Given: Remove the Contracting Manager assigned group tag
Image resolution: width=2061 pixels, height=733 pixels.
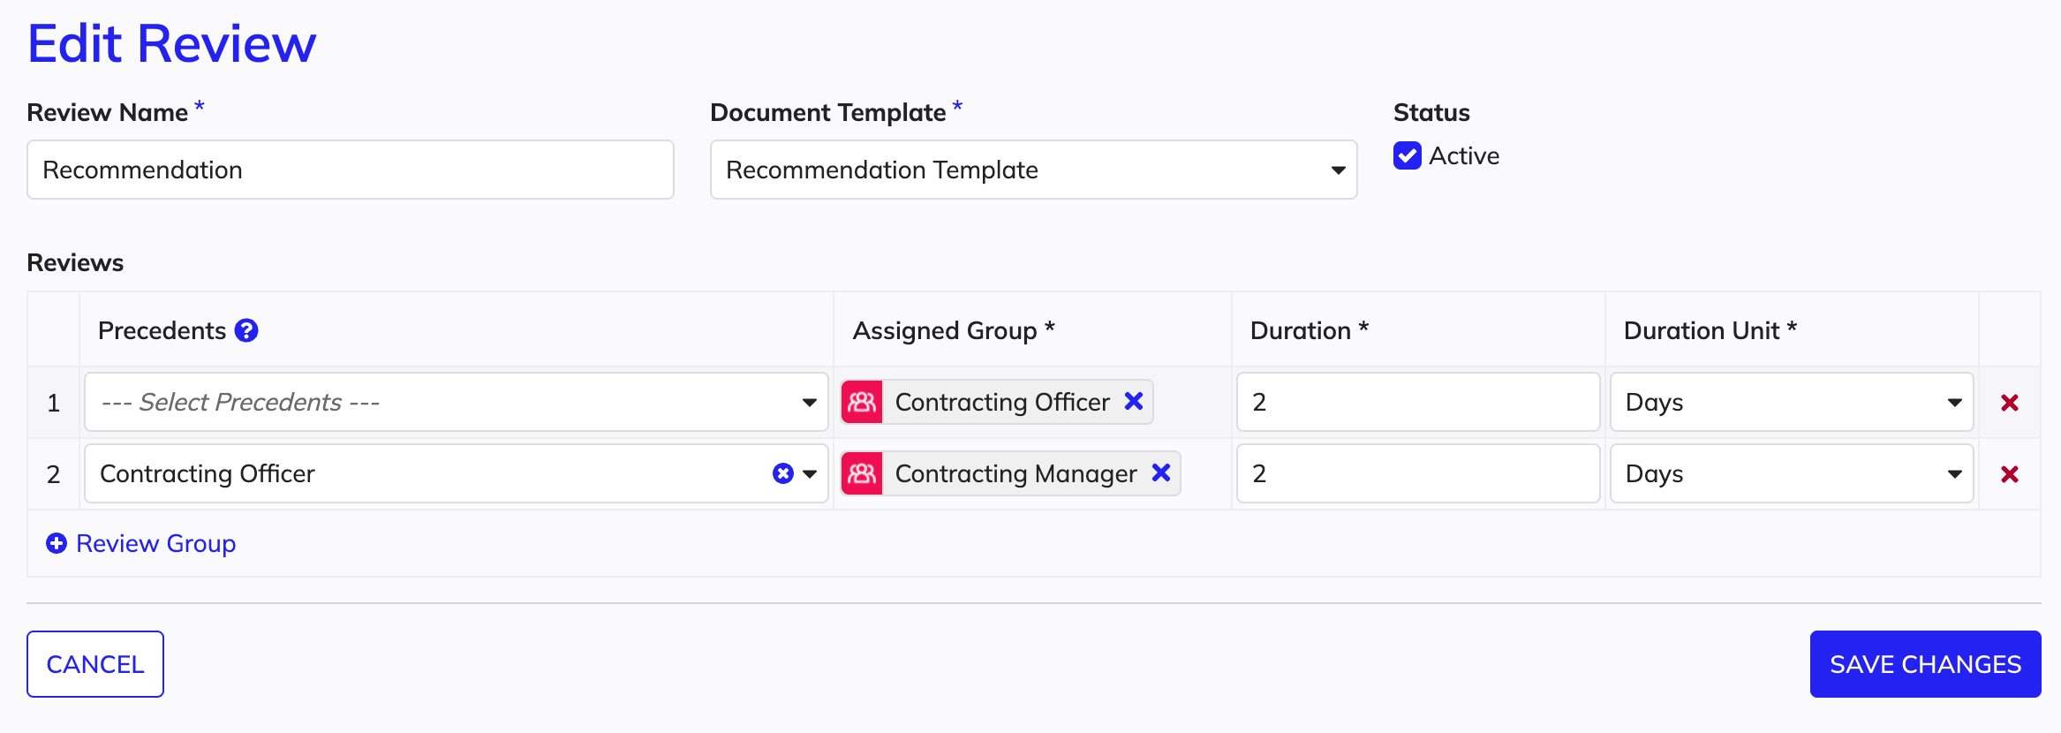Looking at the screenshot, I should pos(1161,472).
